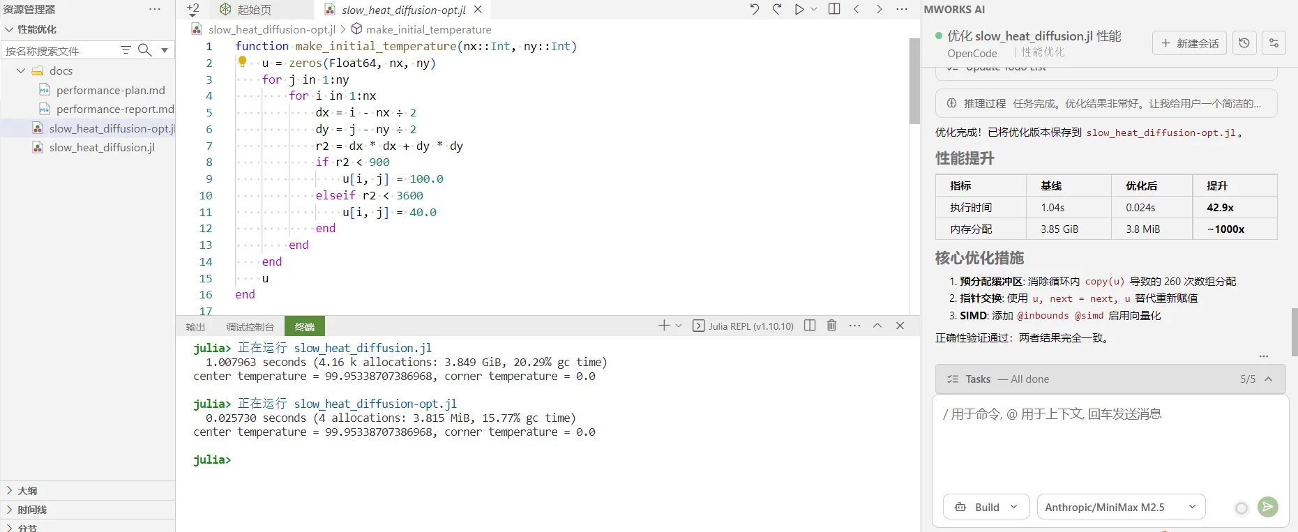1298x532 pixels.
Task: Click the 0.024s optimized time cell
Action: 1152,207
